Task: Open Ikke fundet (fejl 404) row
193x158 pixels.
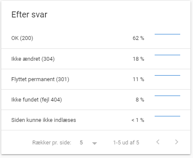Action: point(96,100)
